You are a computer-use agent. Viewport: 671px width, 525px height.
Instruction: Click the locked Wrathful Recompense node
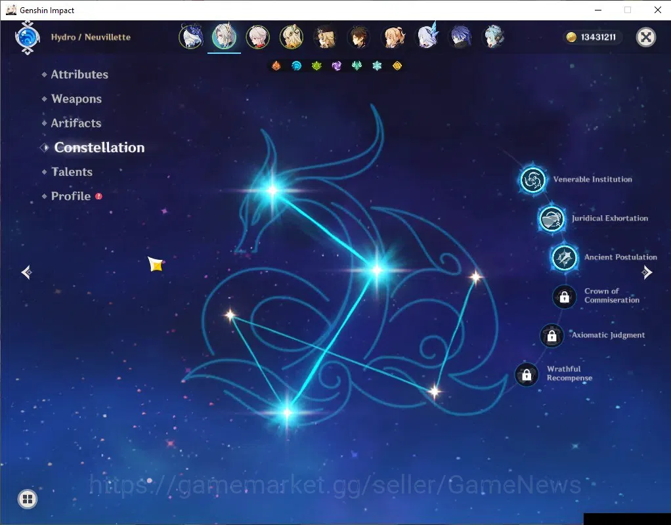[x=527, y=375]
